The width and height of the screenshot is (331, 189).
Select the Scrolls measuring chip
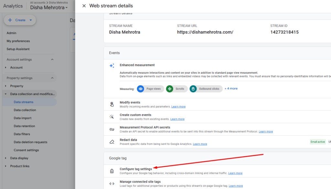click(176, 89)
